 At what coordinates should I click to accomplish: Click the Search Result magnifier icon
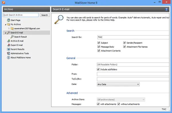point(12,37)
